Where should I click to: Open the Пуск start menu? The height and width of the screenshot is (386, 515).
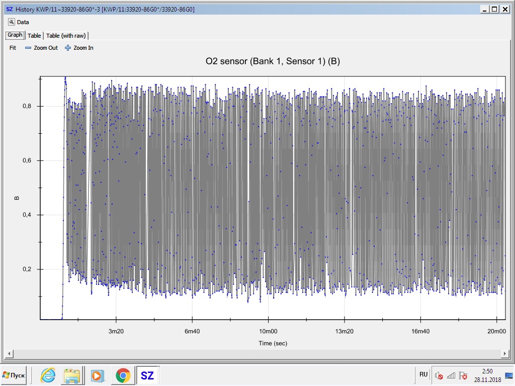(14, 375)
